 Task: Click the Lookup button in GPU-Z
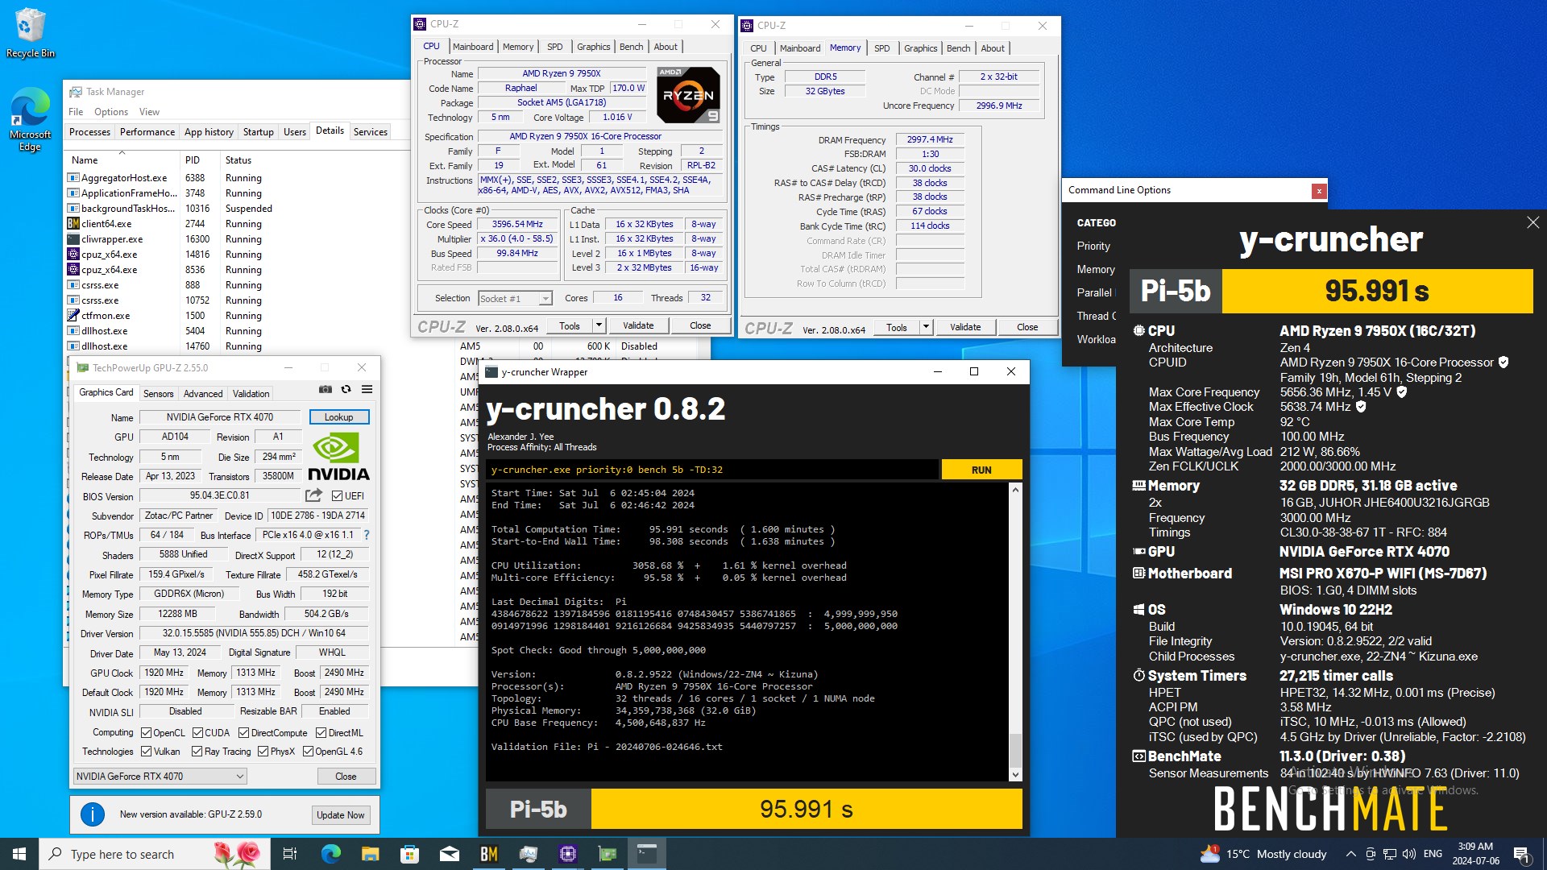[339, 417]
